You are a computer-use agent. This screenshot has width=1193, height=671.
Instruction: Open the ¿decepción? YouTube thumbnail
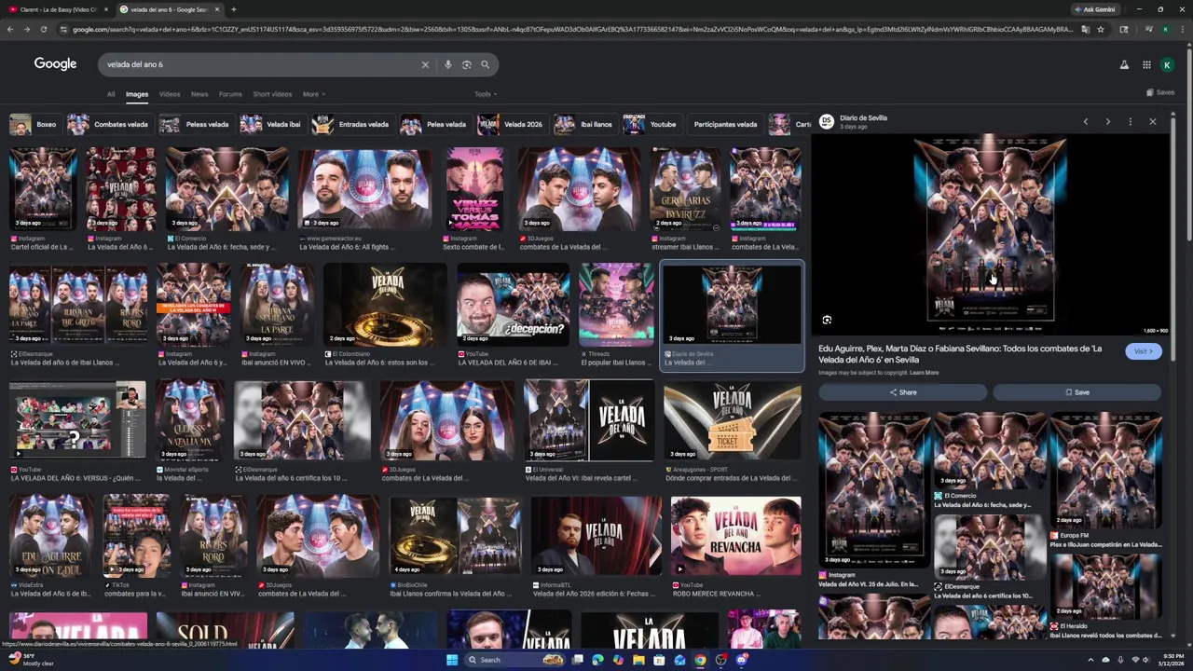(x=513, y=304)
